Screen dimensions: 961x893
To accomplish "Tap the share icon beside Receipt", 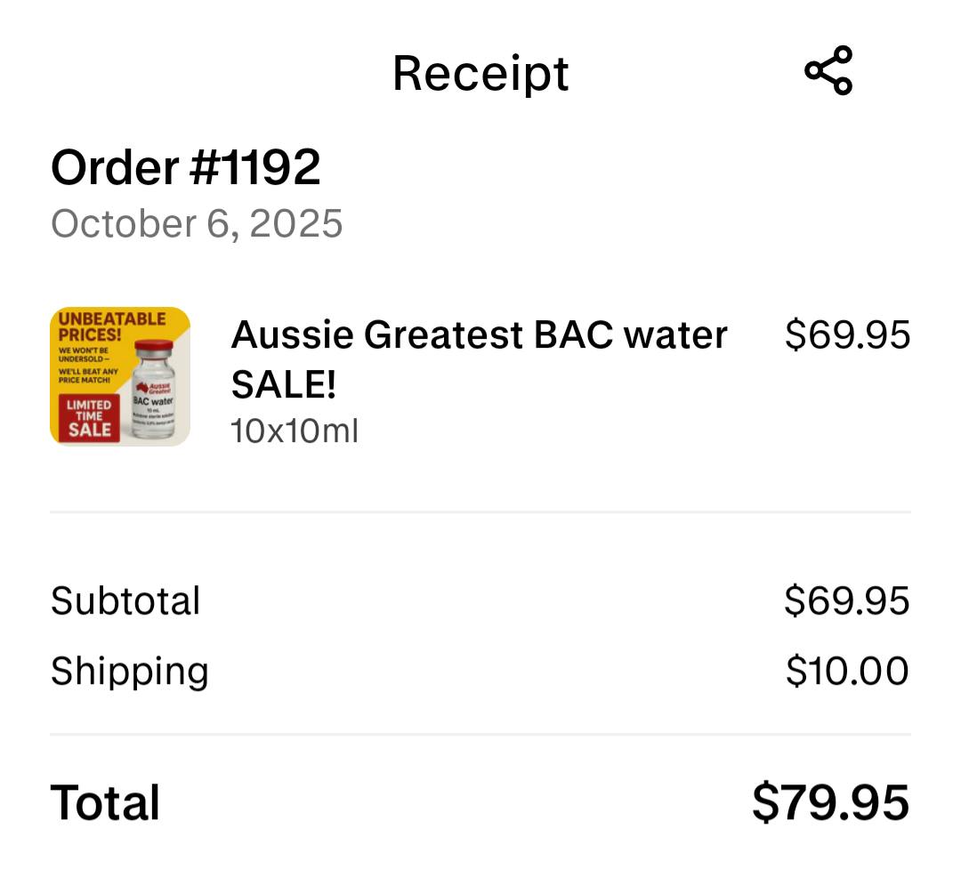I will [828, 70].
